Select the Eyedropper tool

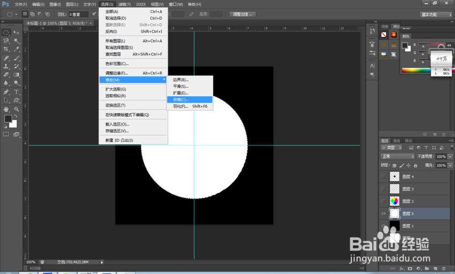click(16, 49)
